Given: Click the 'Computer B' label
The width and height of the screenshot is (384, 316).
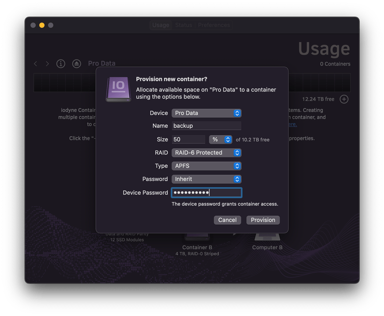Looking at the screenshot, I should (x=267, y=247).
